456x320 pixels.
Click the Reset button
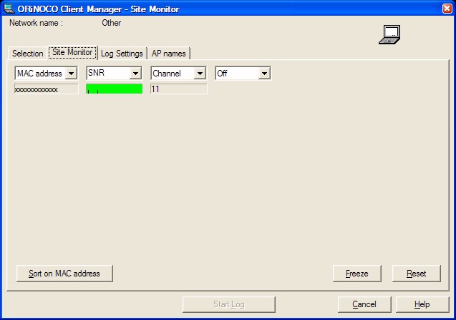pyautogui.click(x=417, y=274)
